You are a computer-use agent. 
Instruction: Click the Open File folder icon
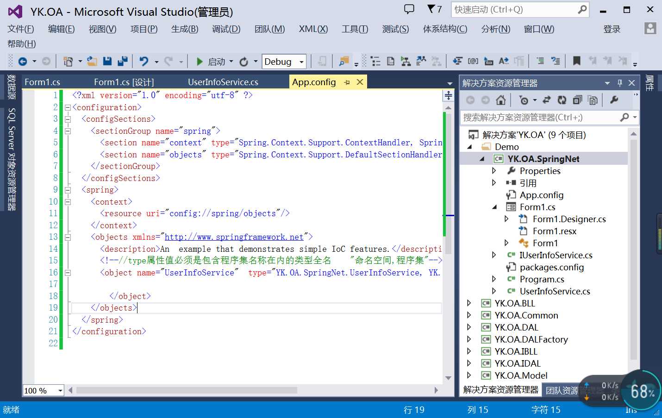92,62
